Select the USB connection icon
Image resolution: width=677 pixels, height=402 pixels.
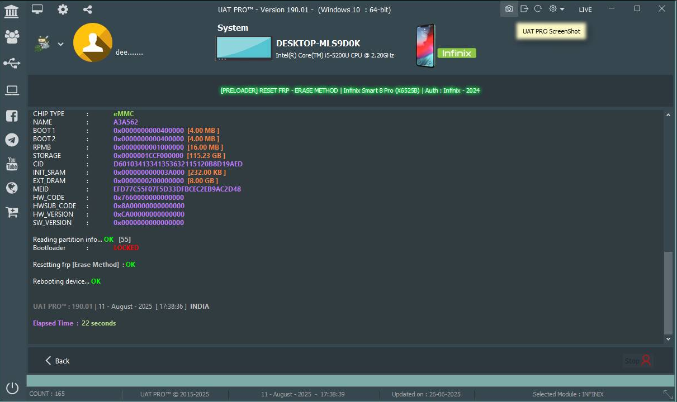(x=12, y=64)
